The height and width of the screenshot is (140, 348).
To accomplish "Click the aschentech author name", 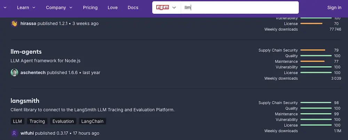I will pyautogui.click(x=33, y=73).
